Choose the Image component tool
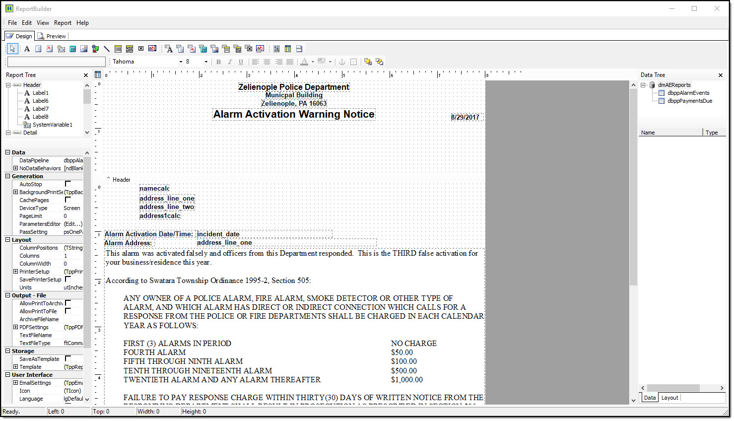Viewport: 734px width, 421px height. (x=84, y=49)
